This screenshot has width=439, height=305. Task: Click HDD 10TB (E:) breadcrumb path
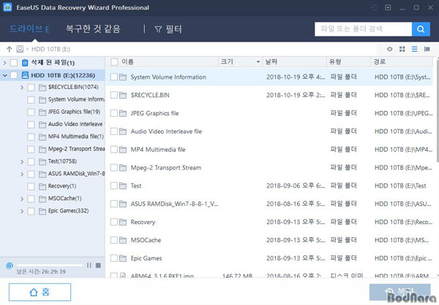click(50, 49)
